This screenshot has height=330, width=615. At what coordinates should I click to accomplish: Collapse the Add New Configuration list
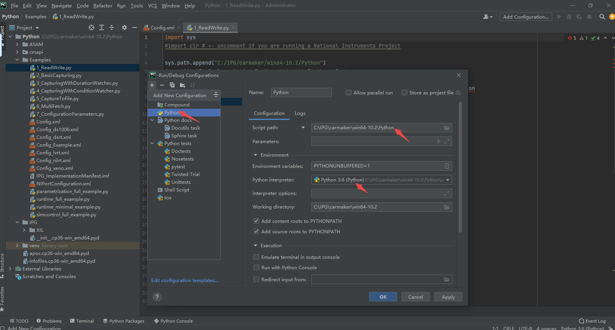coord(216,95)
